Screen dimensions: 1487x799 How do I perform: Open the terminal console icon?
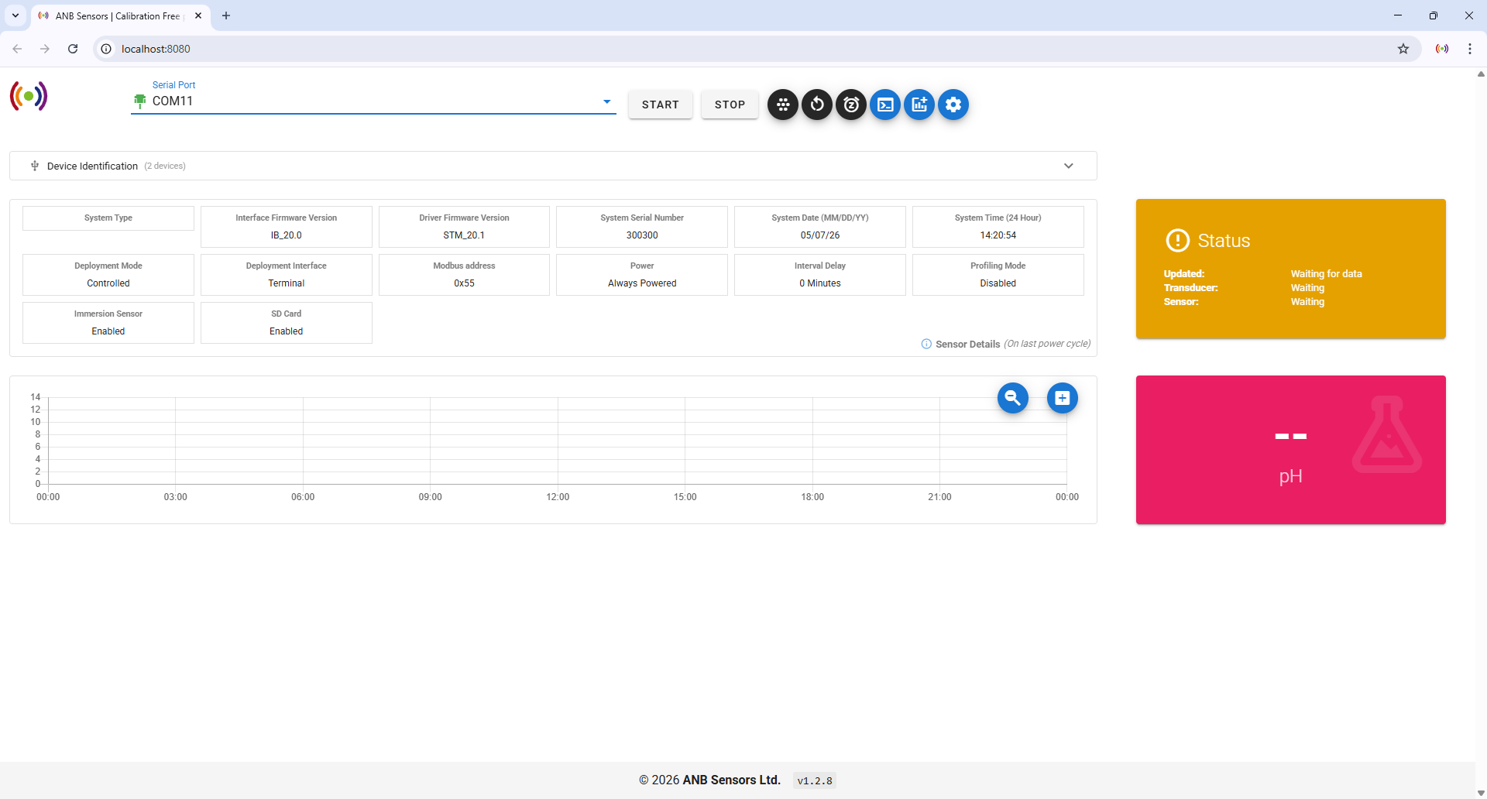(x=885, y=105)
